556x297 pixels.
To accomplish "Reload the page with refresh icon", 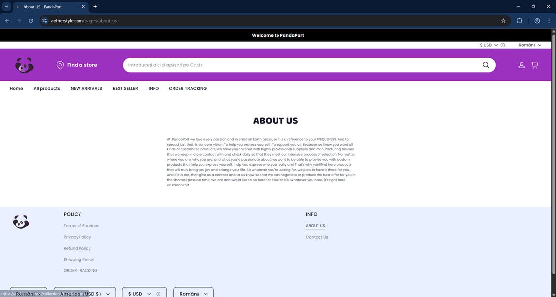I will pyautogui.click(x=31, y=21).
